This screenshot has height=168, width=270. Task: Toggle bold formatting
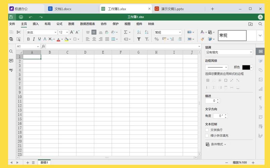[29, 39]
